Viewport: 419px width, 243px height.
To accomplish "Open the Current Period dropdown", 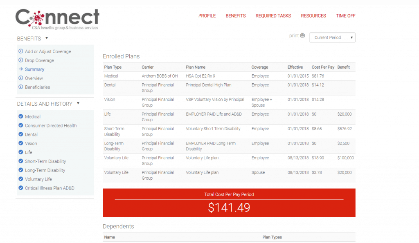I will point(332,37).
